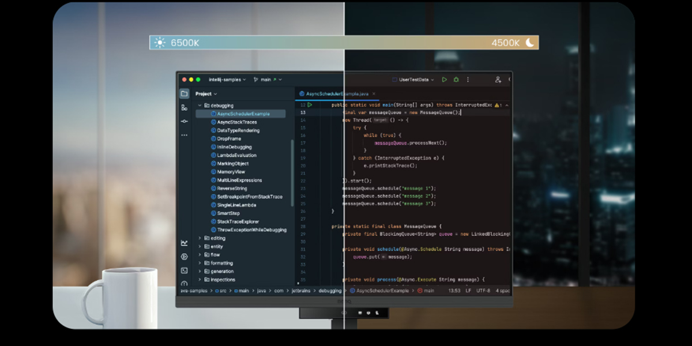Close the AsyncSchedulerExample.java tab
This screenshot has height=346, width=692.
click(374, 93)
